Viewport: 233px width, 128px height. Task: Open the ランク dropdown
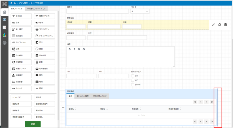pyautogui.click(x=140, y=11)
